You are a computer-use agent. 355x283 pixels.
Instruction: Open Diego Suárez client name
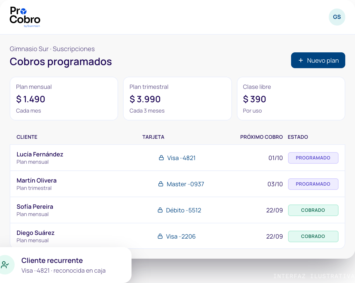(36, 233)
